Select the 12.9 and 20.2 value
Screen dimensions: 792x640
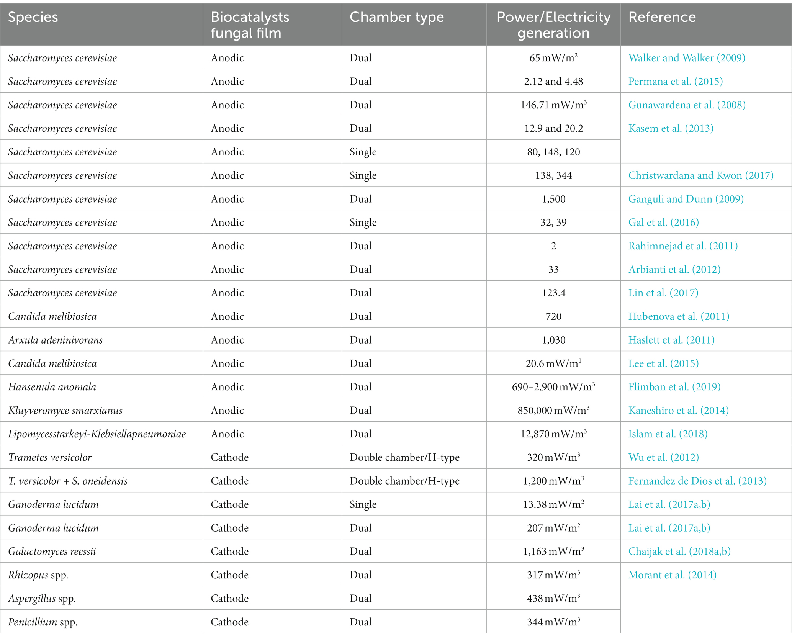(553, 128)
